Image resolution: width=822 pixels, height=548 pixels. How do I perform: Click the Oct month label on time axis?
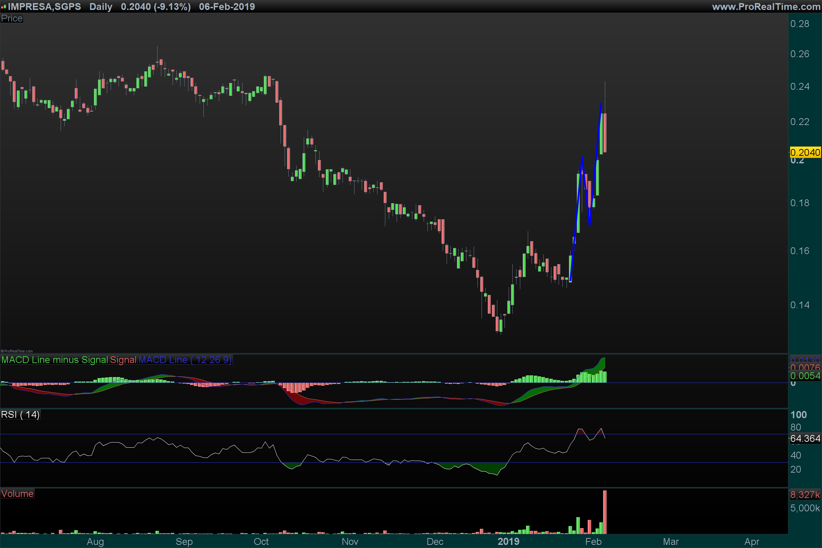coord(261,542)
